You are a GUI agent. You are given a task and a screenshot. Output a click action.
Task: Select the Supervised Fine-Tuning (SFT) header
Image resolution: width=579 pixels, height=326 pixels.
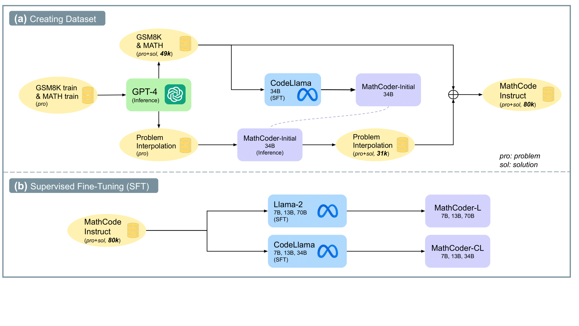84,186
